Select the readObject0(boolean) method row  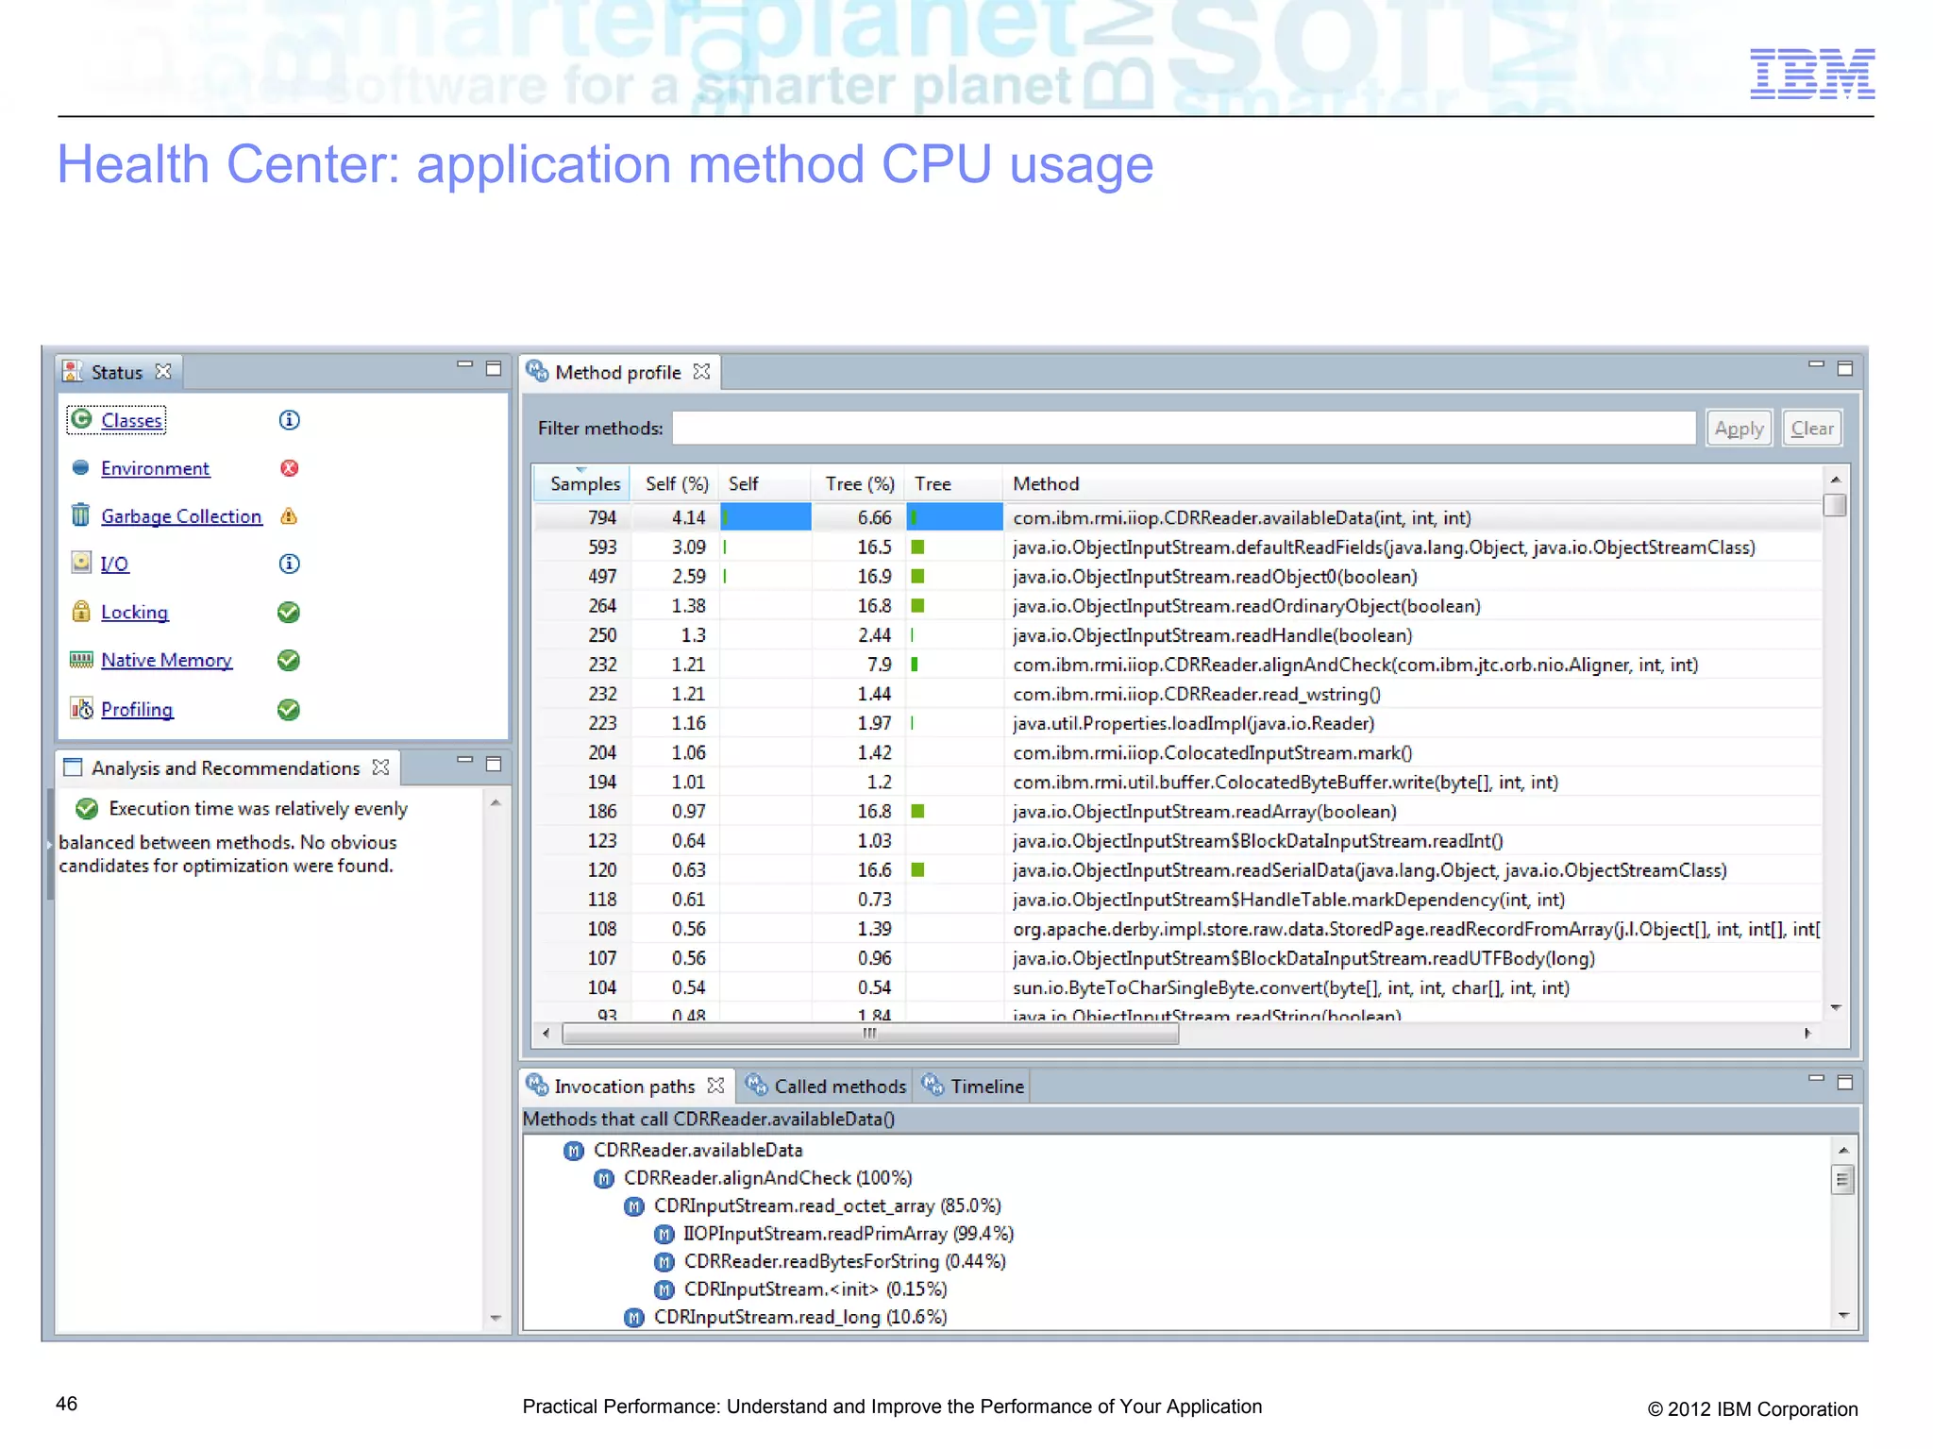1178,576
